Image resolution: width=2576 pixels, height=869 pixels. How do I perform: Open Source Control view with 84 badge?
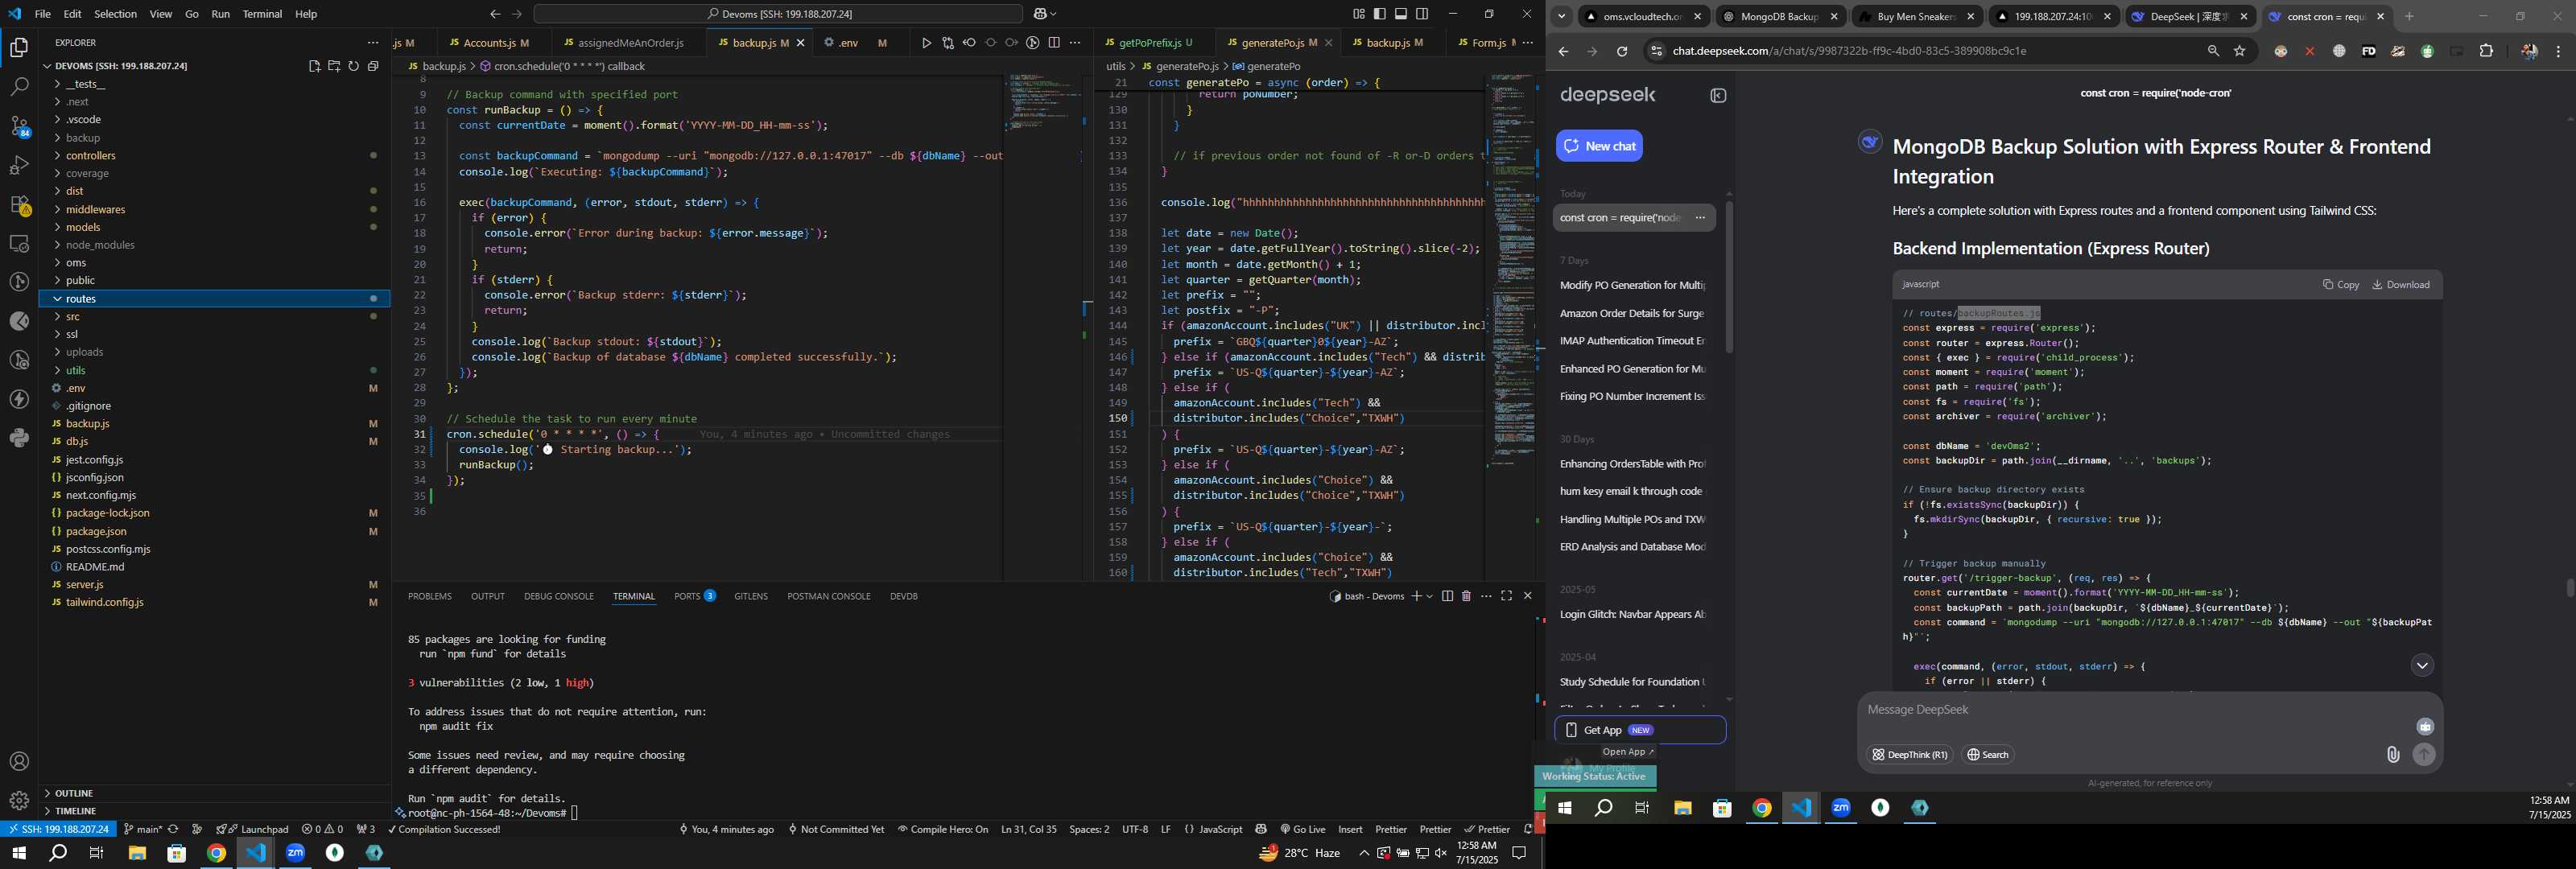coord(19,127)
